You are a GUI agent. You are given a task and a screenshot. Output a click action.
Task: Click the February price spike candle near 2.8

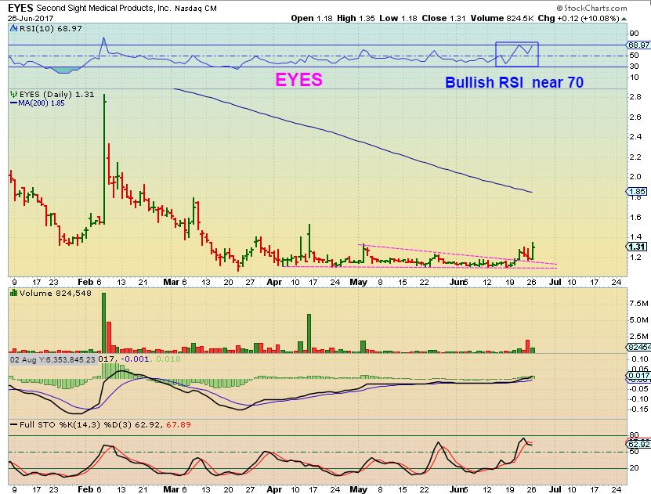pyautogui.click(x=104, y=160)
